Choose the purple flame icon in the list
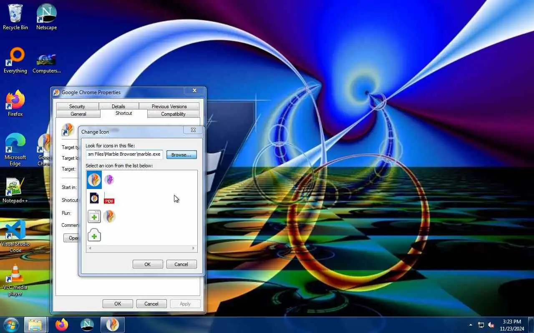The height and width of the screenshot is (333, 534). 109,180
